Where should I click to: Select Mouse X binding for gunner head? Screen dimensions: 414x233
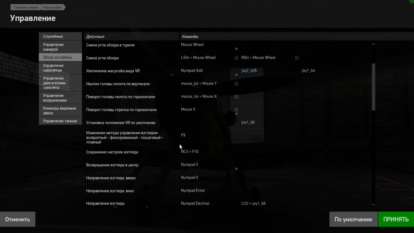tap(188, 109)
